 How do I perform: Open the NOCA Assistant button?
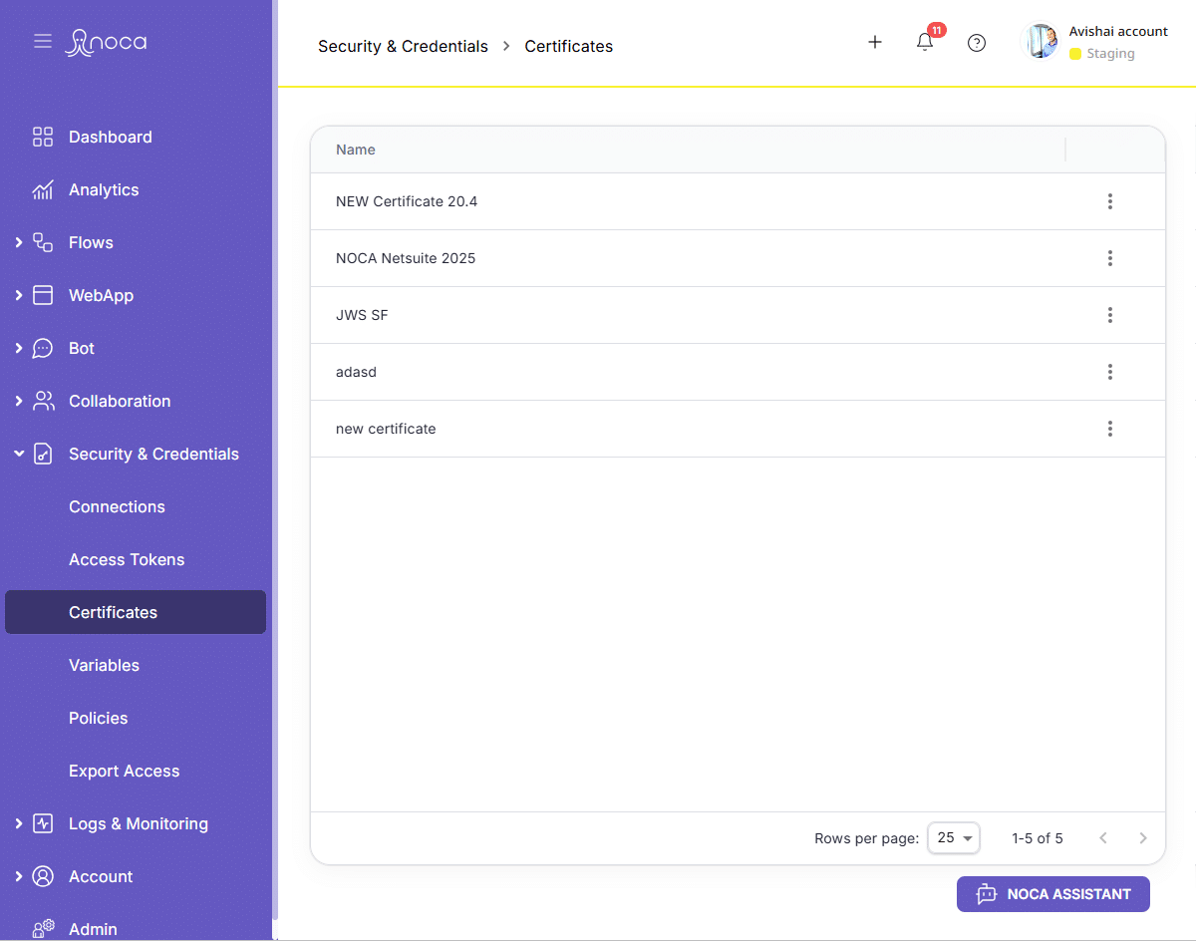point(1052,894)
